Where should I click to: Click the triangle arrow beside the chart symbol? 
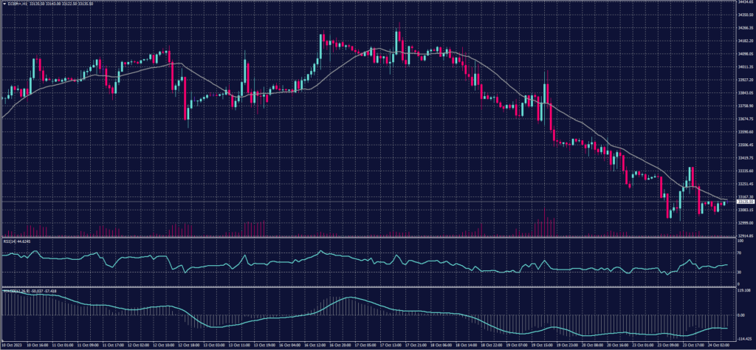click(4, 4)
